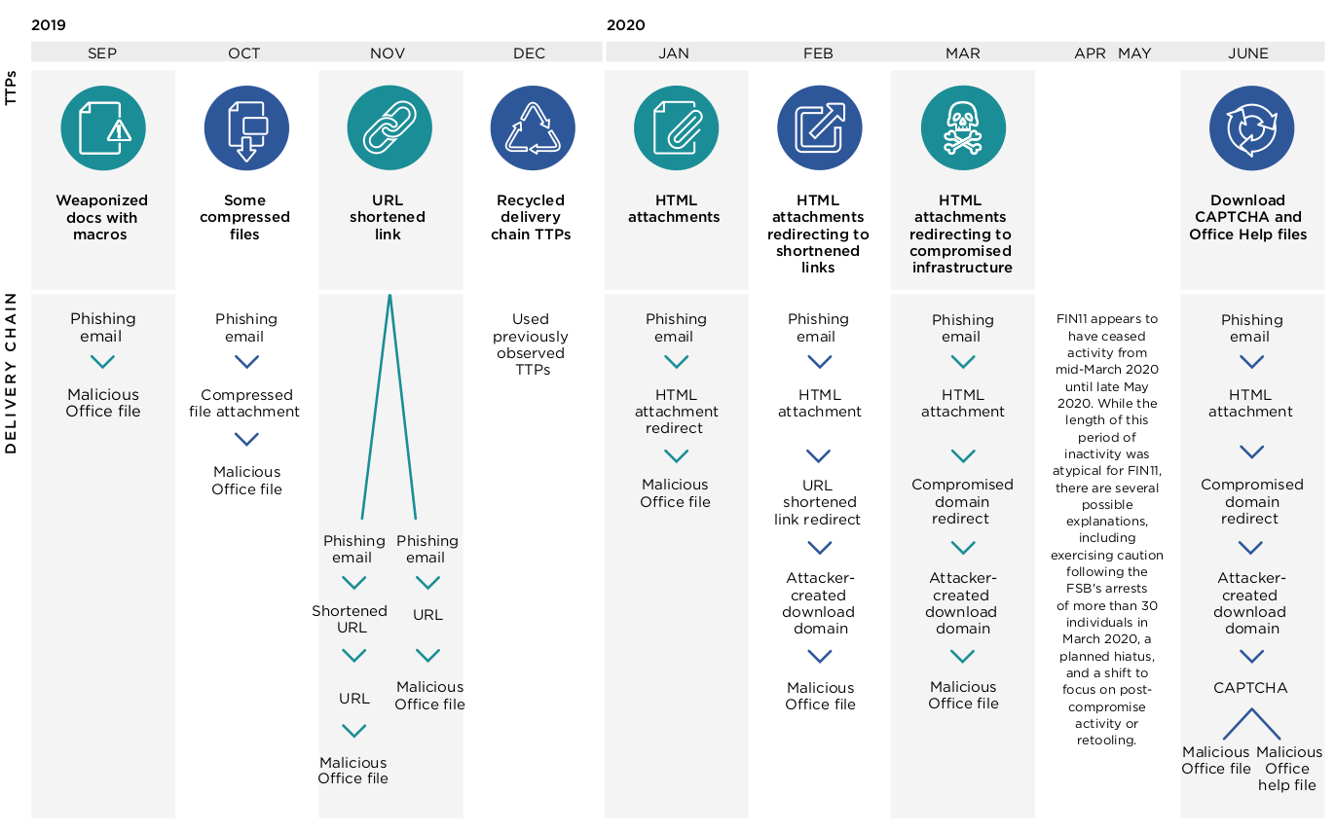Click the chevron below SEP Phishing email

102,362
